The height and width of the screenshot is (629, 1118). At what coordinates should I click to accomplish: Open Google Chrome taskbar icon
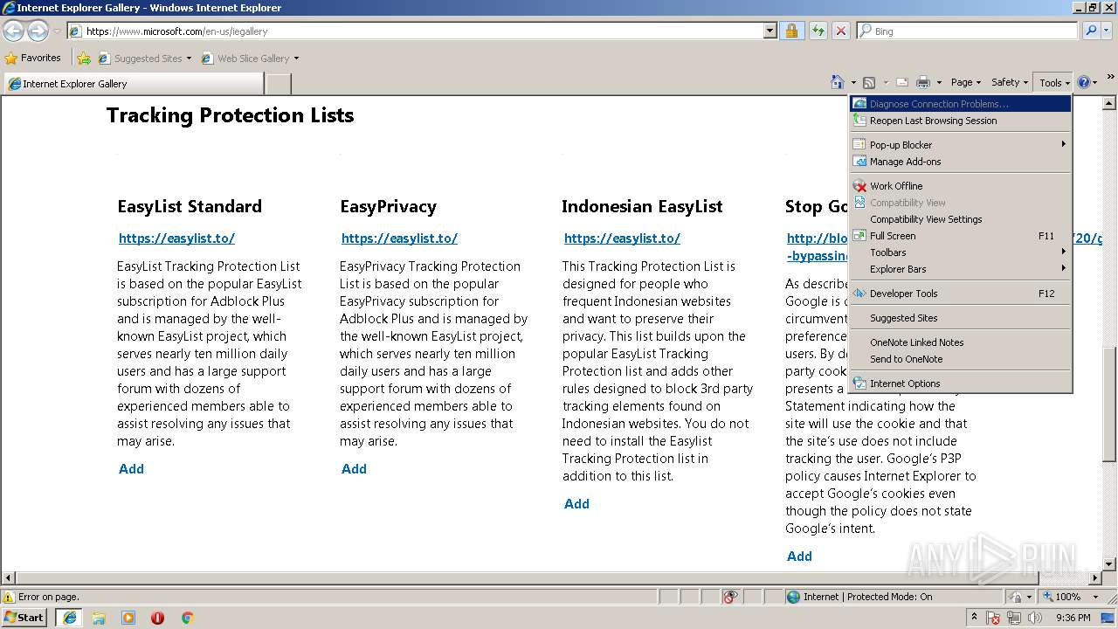coord(187,618)
